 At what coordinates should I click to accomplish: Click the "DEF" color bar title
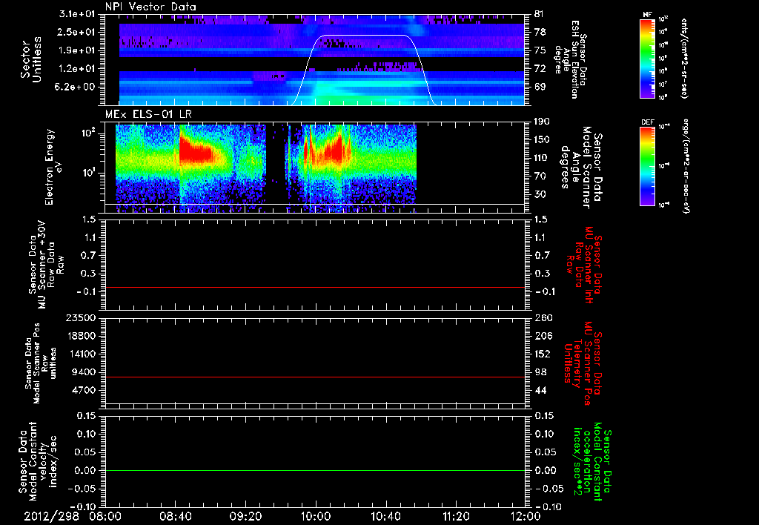[648, 122]
